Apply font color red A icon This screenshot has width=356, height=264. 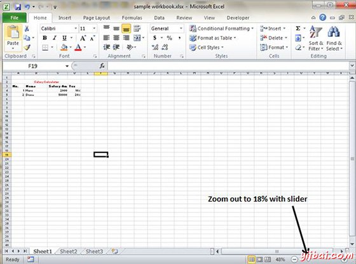78,47
